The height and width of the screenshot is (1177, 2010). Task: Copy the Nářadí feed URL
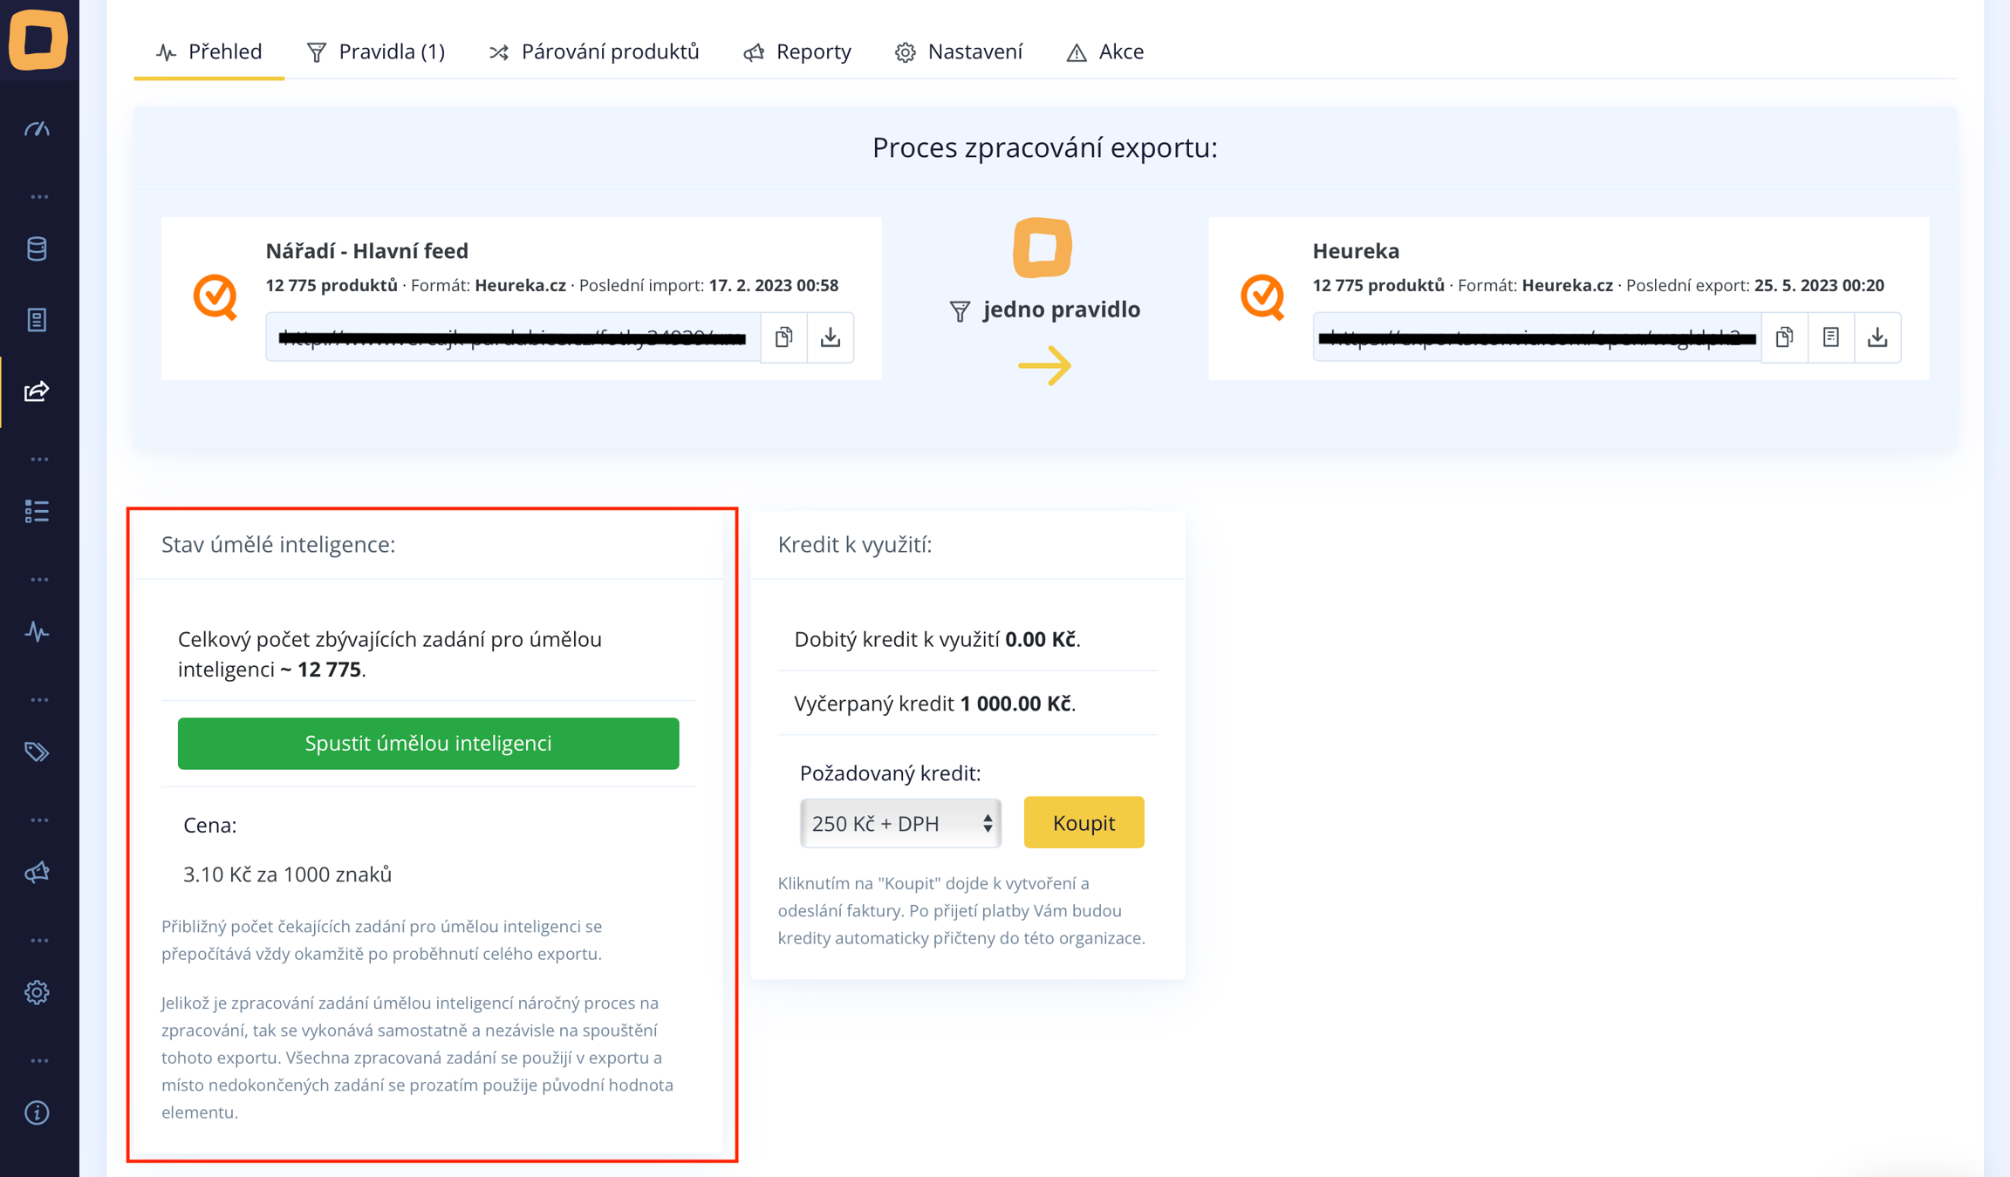pyautogui.click(x=783, y=337)
